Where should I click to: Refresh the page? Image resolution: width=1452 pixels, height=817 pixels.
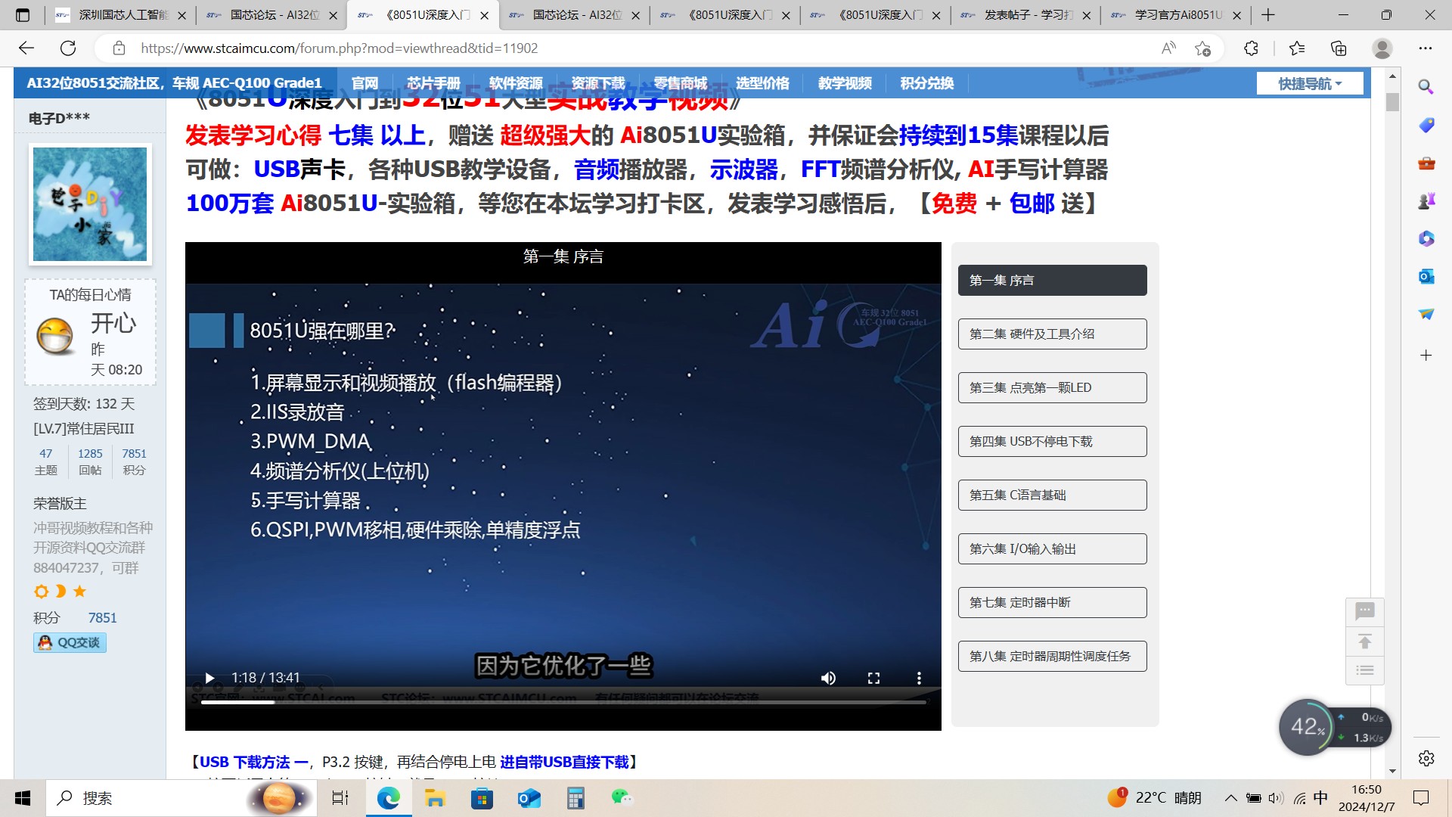(68, 48)
